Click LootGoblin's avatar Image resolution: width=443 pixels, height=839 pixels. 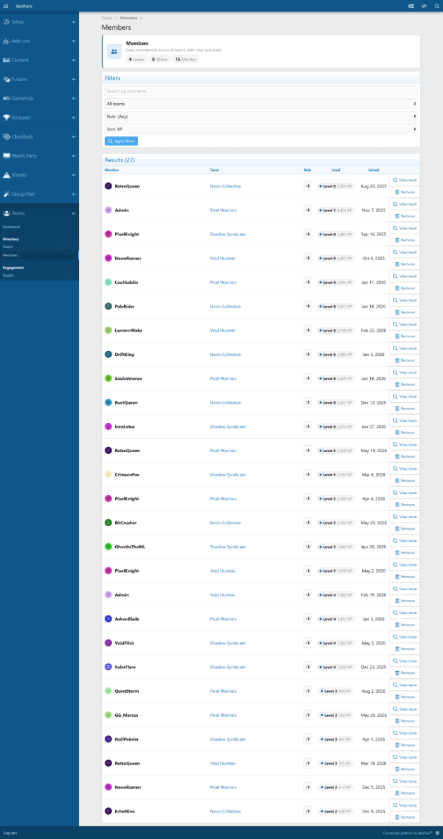pos(108,282)
